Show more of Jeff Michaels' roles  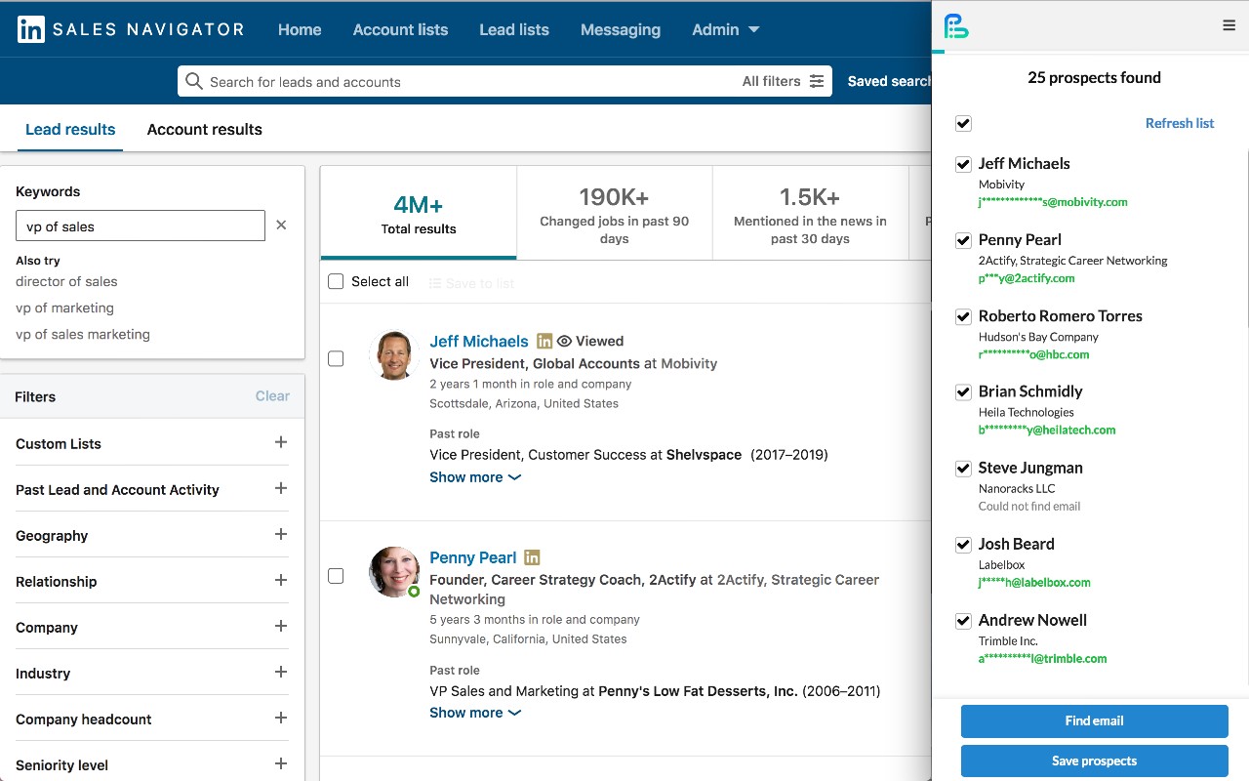click(475, 477)
